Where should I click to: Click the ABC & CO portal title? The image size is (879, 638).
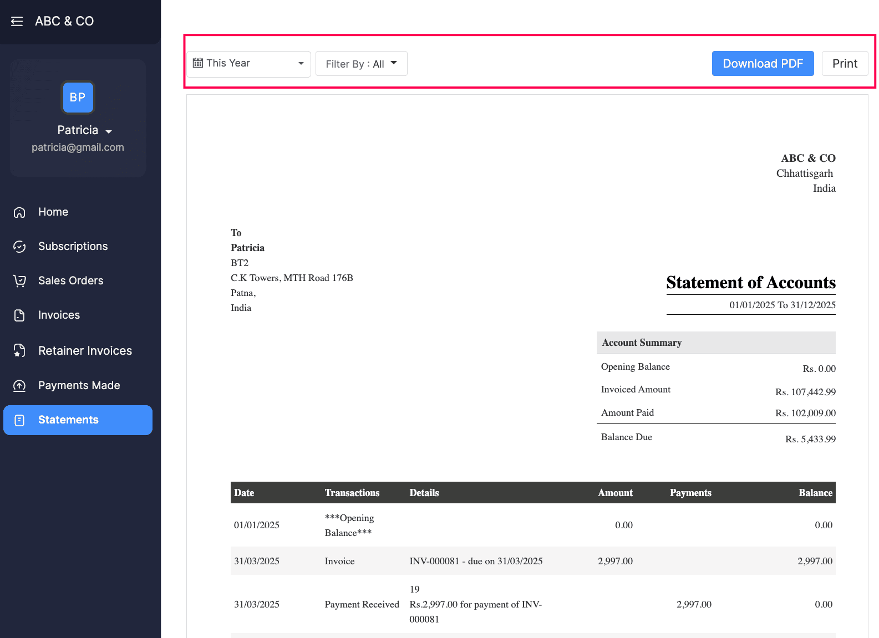[64, 21]
